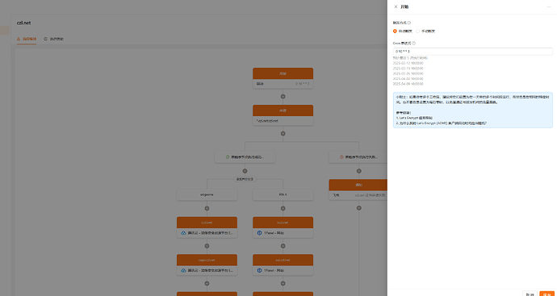Click the plus icon below the 开始 node
This screenshot has height=296, width=557.
[283, 97]
